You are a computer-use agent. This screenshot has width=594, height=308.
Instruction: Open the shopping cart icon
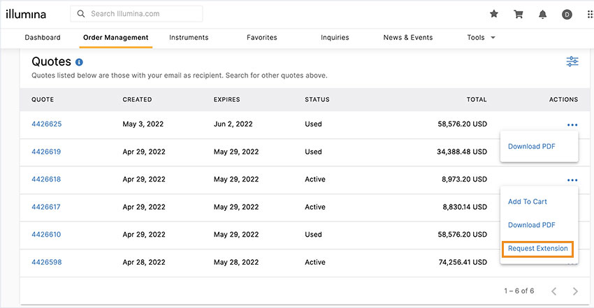pyautogui.click(x=519, y=14)
